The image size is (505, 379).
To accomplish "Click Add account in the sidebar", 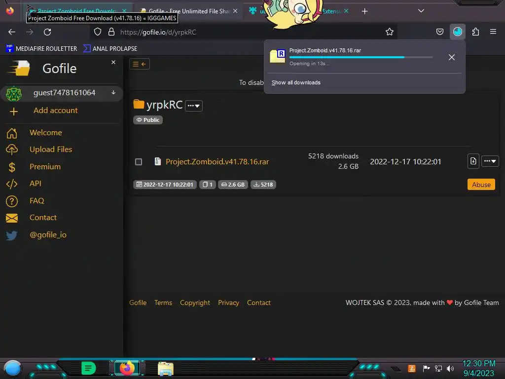I will (55, 110).
